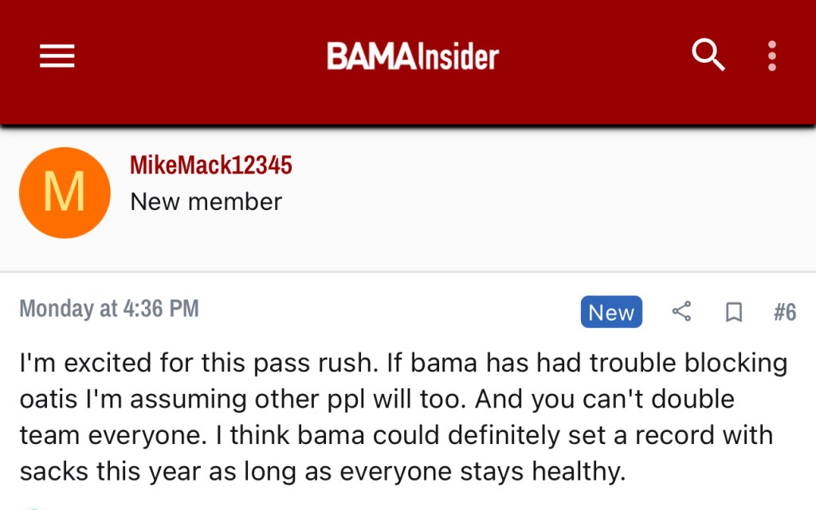Open the search magnifier

tap(708, 56)
